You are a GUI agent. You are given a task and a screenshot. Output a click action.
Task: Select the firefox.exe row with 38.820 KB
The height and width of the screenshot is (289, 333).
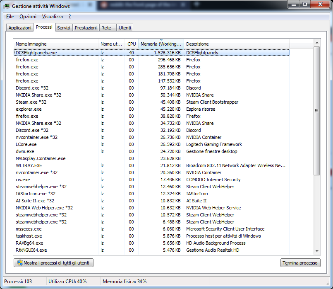[151, 116]
